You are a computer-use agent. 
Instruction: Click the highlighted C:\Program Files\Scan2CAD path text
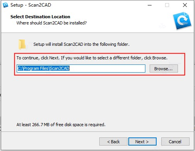tap(43, 68)
